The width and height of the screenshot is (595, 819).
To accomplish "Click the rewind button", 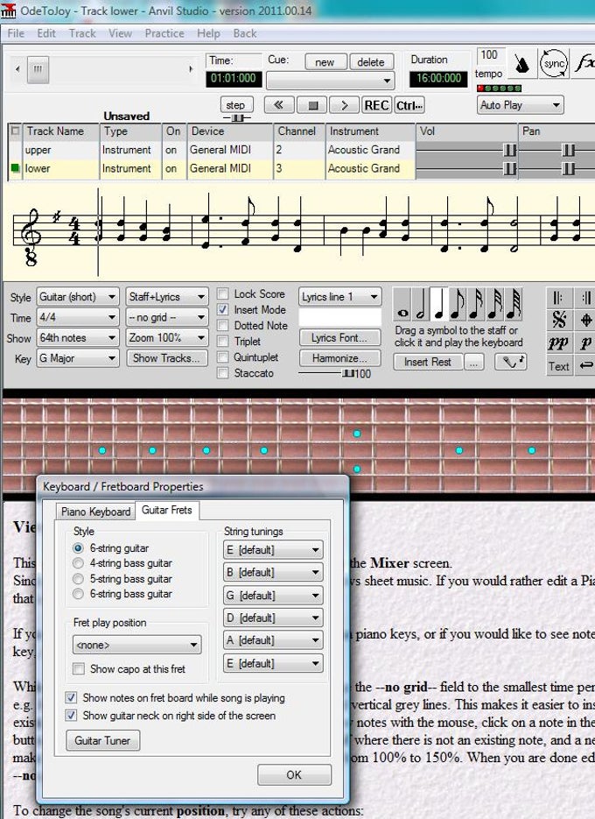I will coord(279,105).
